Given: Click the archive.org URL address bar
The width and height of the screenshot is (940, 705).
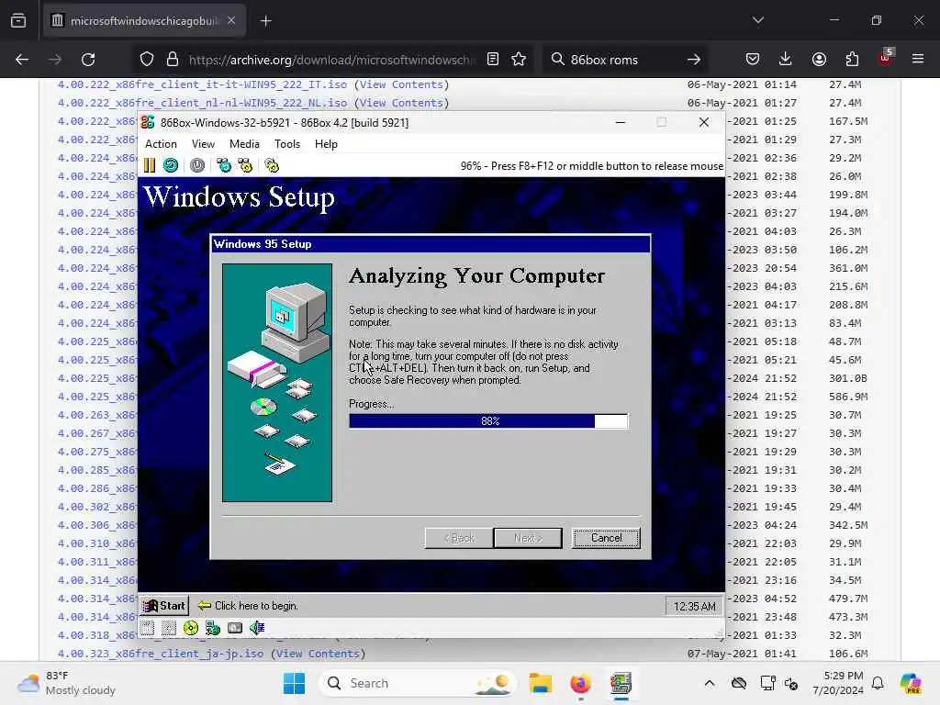Looking at the screenshot, I should [x=331, y=60].
